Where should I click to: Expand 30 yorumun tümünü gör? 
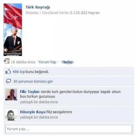[33, 81]
